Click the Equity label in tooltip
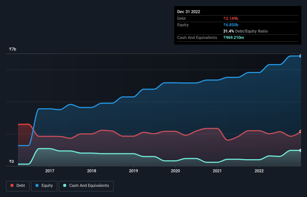 tap(183, 25)
